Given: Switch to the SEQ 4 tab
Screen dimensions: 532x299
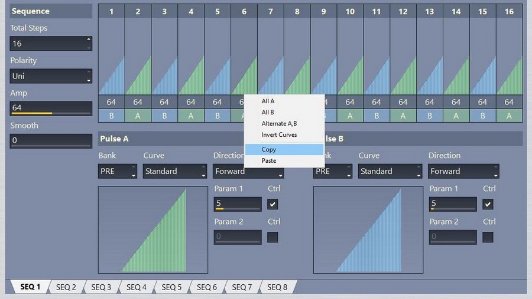Looking at the screenshot, I should [136, 287].
